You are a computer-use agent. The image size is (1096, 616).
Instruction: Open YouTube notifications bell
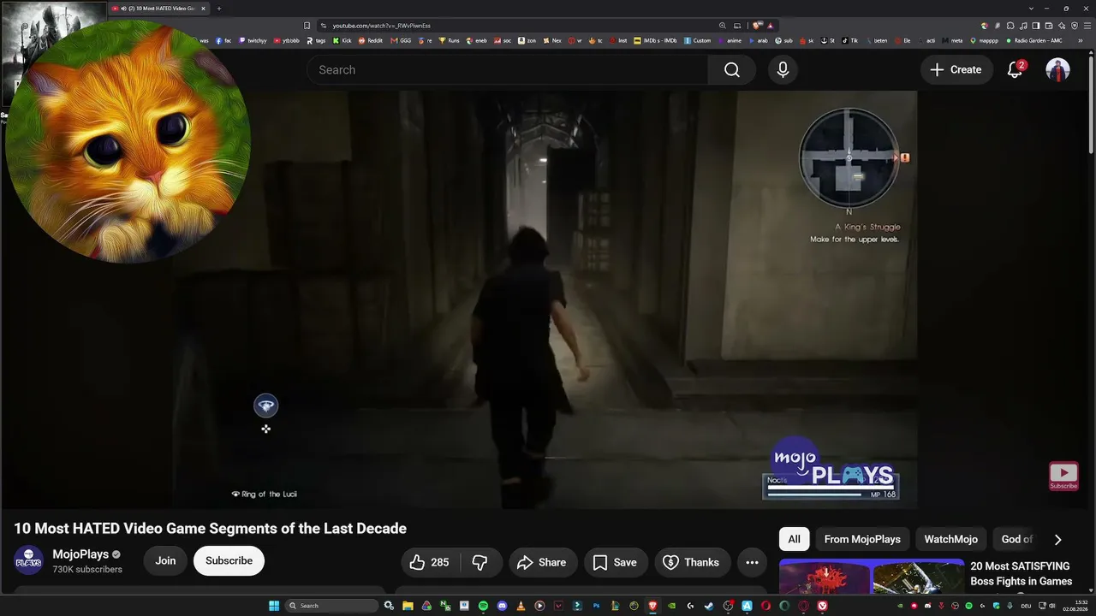1015,70
